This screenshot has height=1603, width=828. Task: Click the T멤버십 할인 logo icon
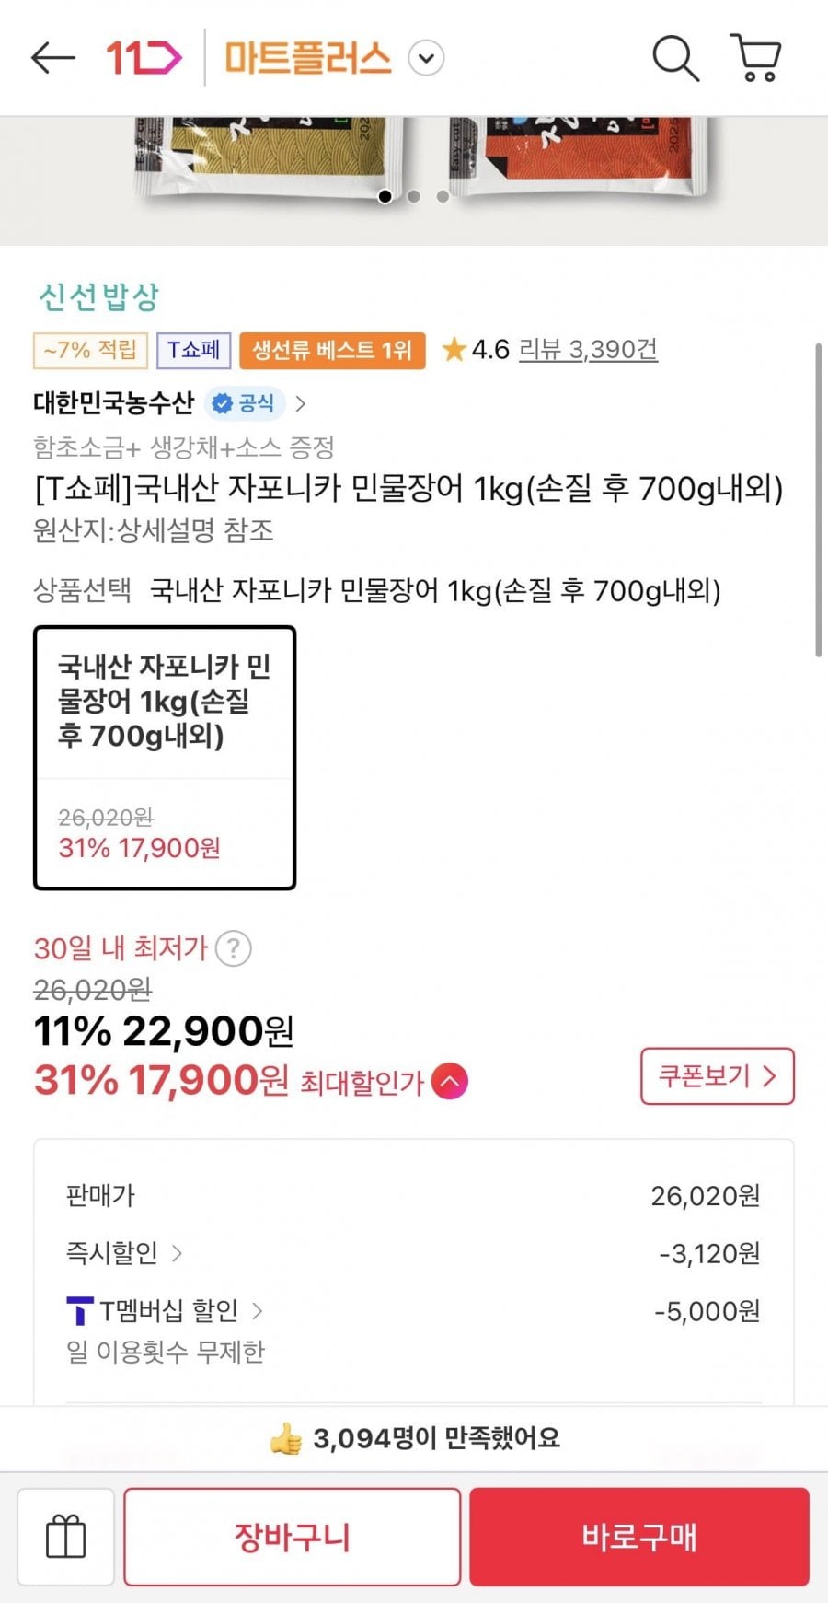[80, 1310]
